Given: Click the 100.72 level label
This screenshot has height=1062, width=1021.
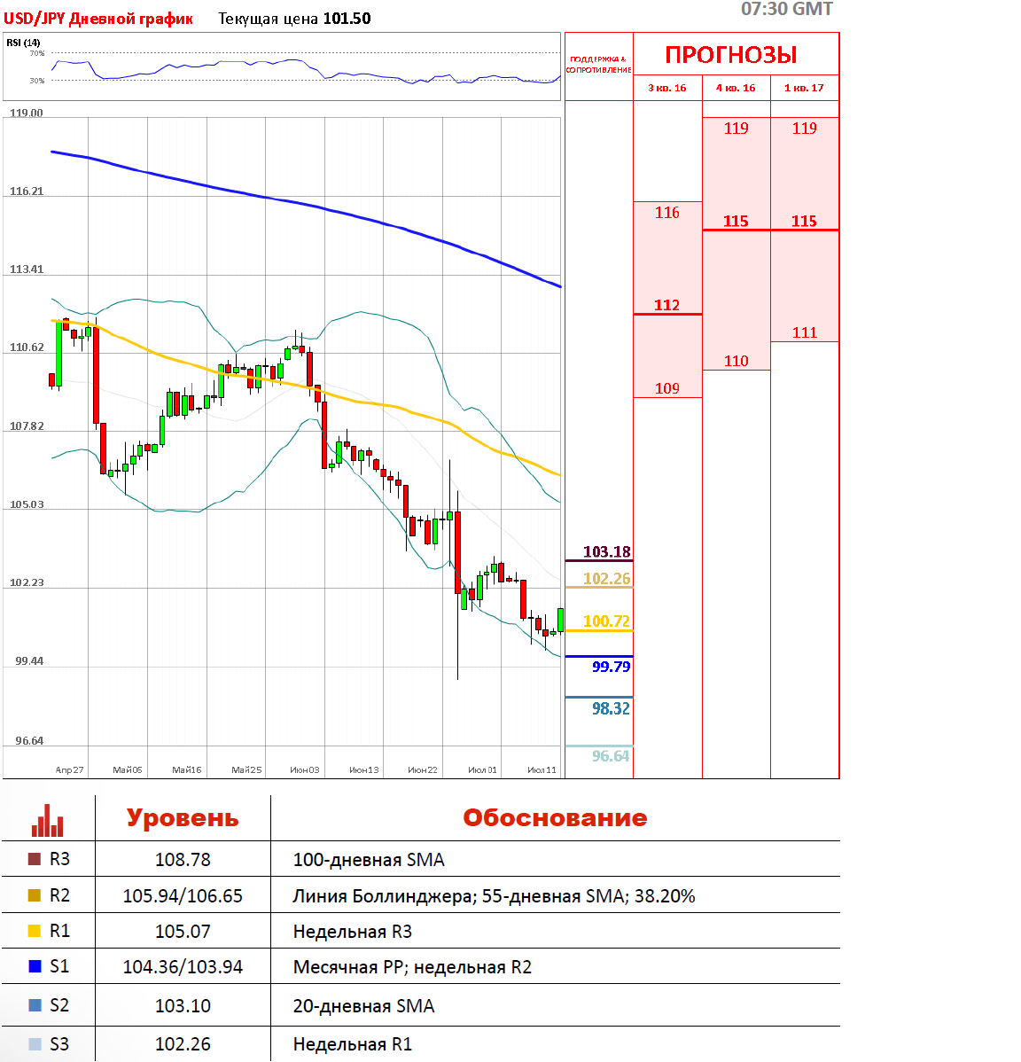Looking at the screenshot, I should [606, 621].
